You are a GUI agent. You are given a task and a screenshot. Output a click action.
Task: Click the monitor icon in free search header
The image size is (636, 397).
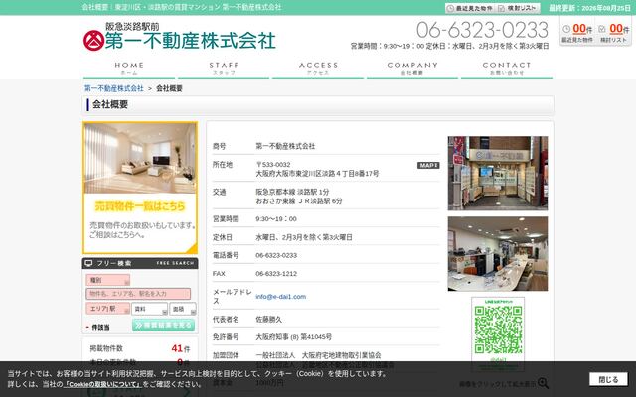88,263
